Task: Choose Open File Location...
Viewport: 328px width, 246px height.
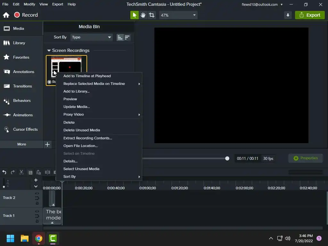Action: point(99,146)
